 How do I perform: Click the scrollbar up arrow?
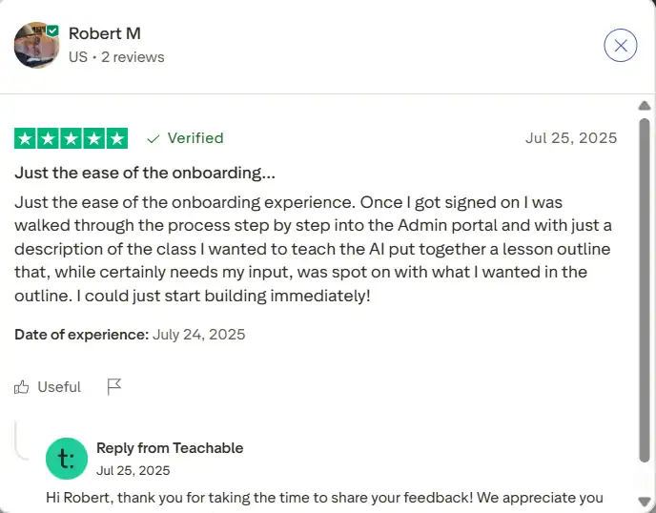[645, 106]
